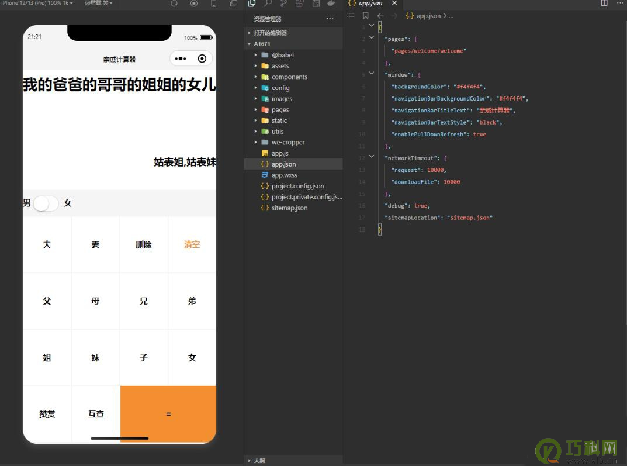Tap the 互查 lookup key
The height and width of the screenshot is (466, 627).
(96, 414)
